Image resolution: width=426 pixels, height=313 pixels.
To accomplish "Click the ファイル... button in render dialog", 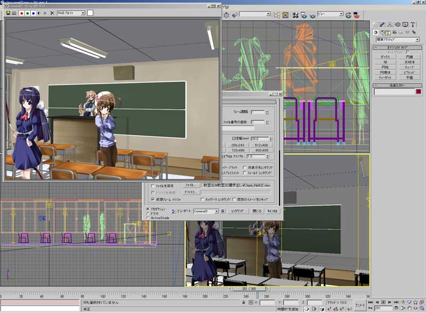I will (191, 185).
